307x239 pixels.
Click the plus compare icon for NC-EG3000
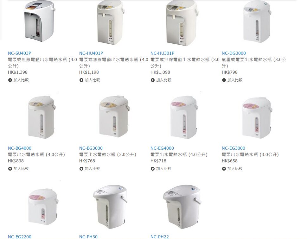(x=224, y=169)
